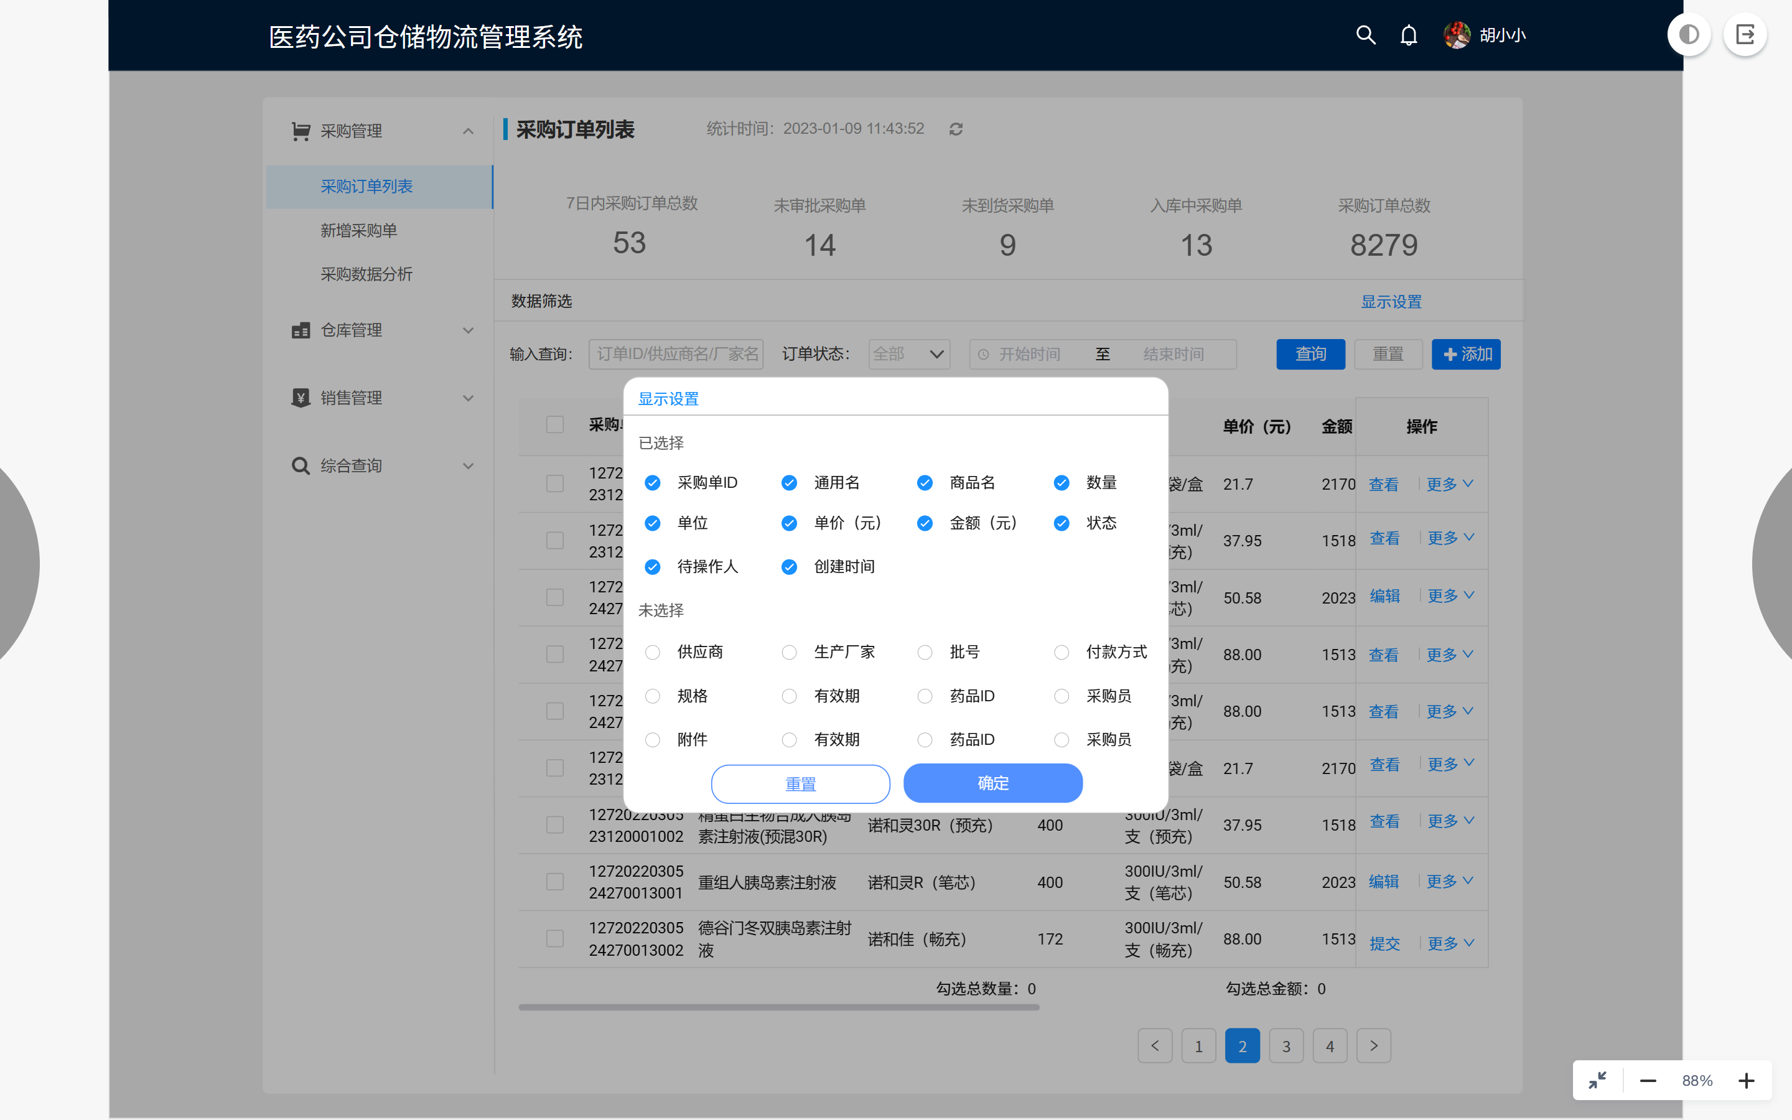Open 新增采购单 in sidebar

pos(358,230)
